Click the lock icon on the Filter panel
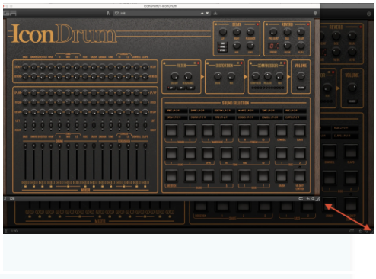Viewport: 376px width, 279px height. (x=164, y=63)
